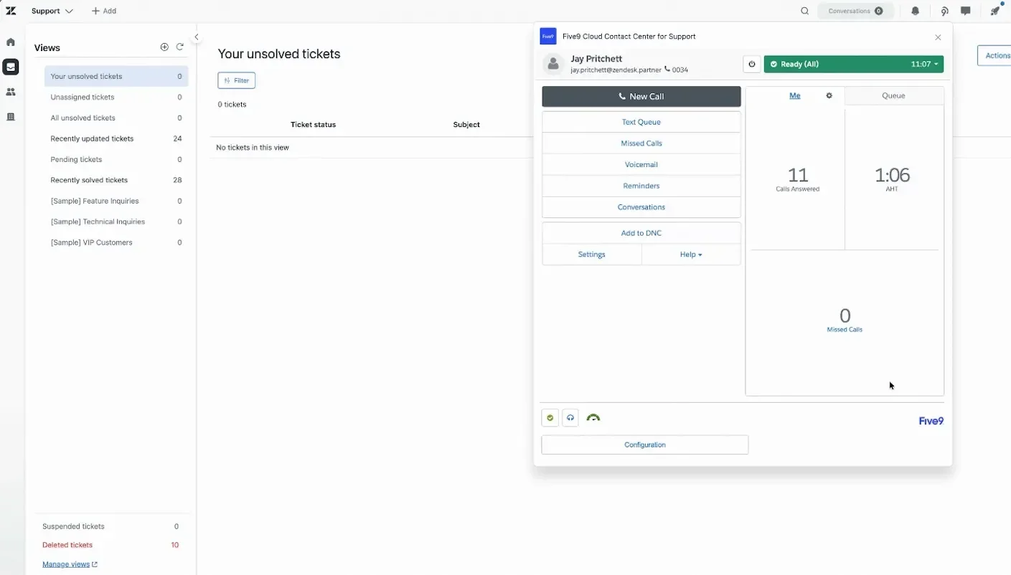The height and width of the screenshot is (575, 1011).
Task: Click the Add button in the top bar
Action: (x=104, y=11)
